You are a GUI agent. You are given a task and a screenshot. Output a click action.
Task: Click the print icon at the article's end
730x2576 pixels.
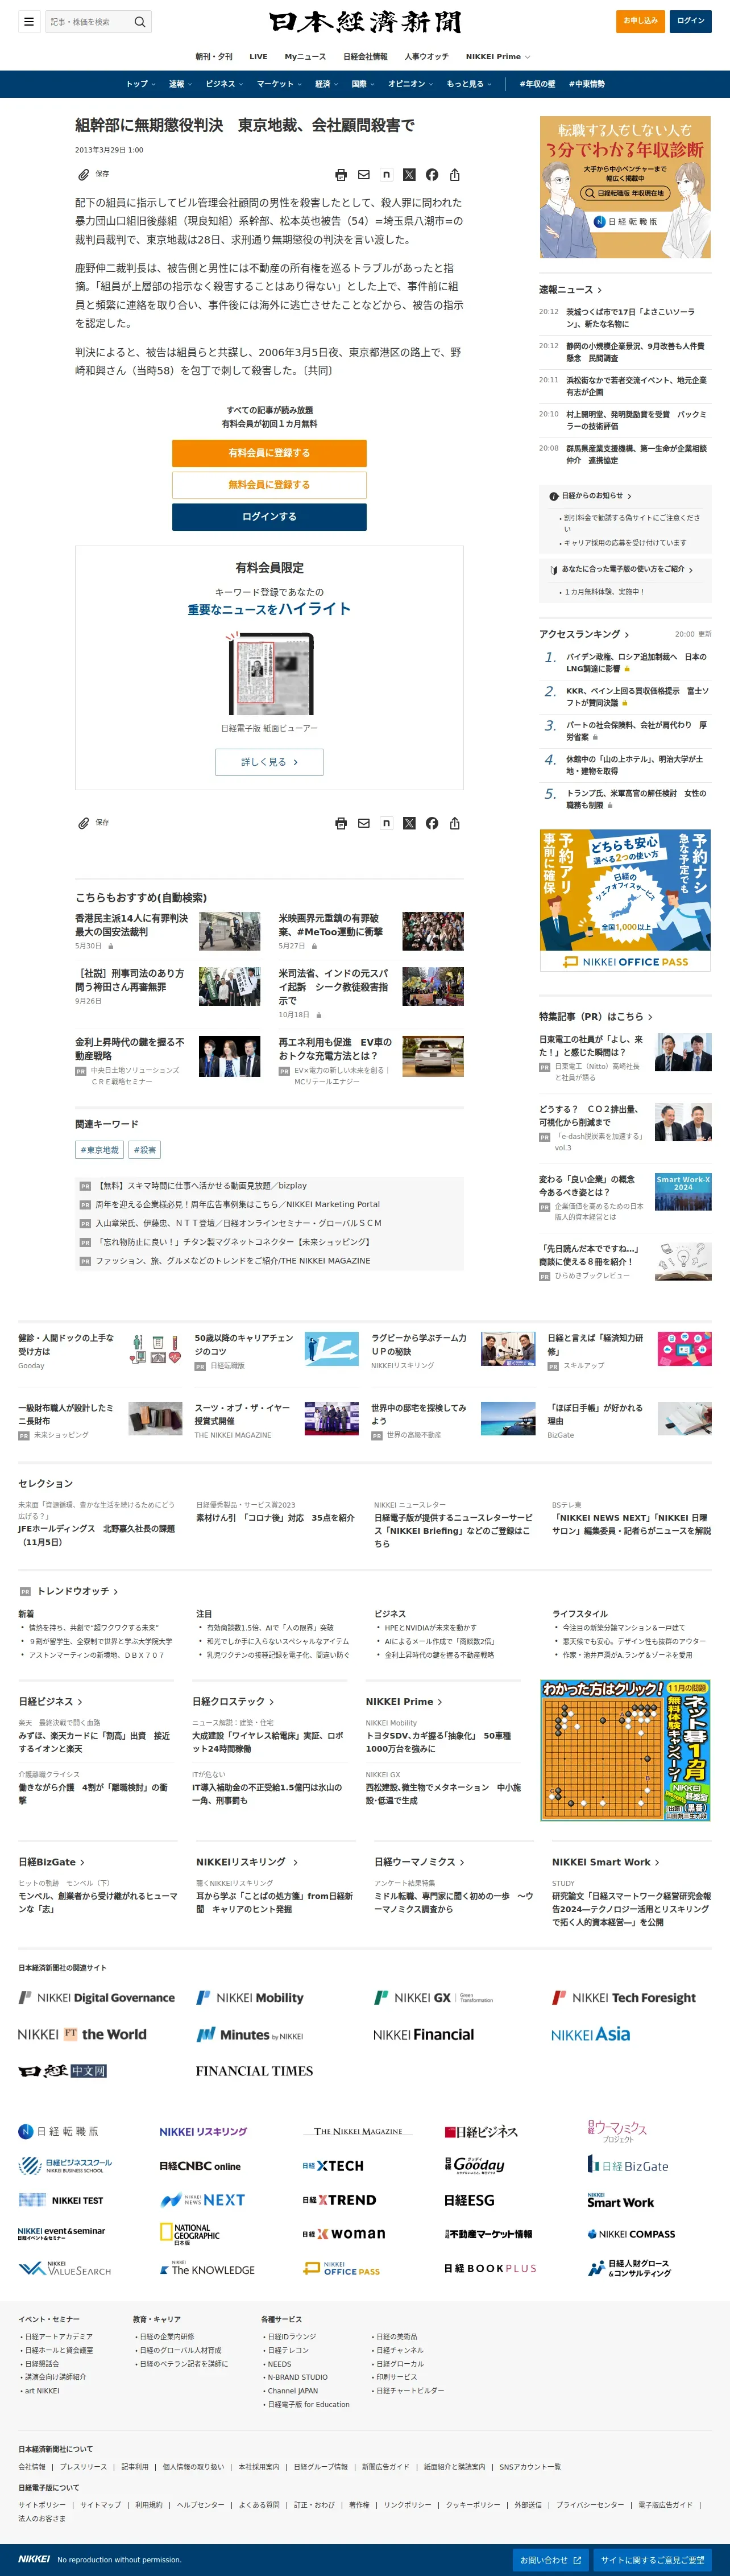(341, 823)
